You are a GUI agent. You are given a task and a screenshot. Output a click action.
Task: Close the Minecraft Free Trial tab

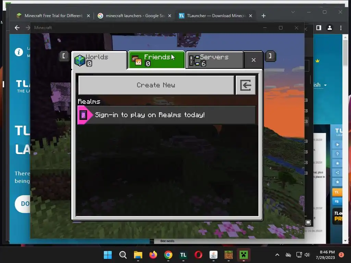(x=88, y=16)
